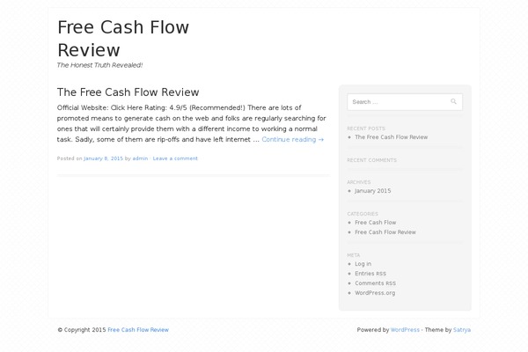Open the Entries RSS feed
This screenshot has height=352, width=528.
click(370, 274)
